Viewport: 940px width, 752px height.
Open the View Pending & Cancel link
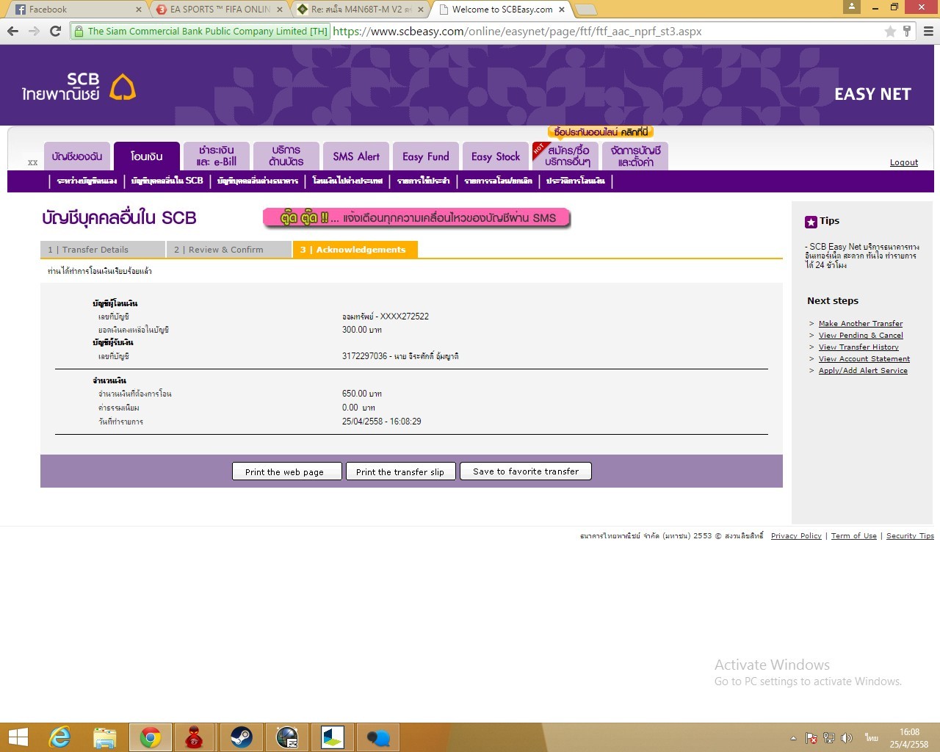click(x=861, y=335)
